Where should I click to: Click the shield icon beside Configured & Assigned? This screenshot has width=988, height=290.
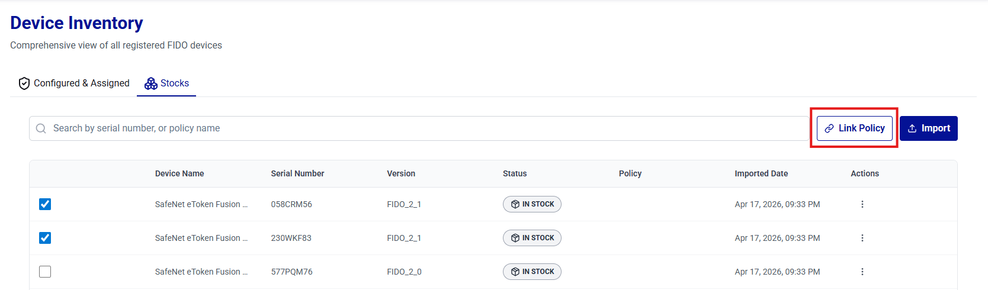pos(24,83)
